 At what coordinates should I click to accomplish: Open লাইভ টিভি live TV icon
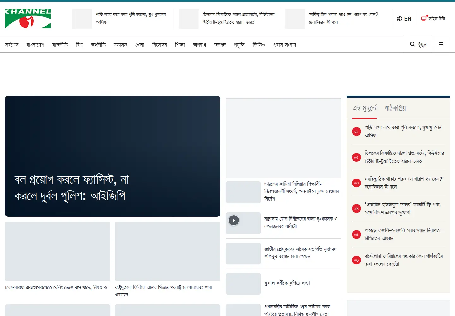click(433, 19)
